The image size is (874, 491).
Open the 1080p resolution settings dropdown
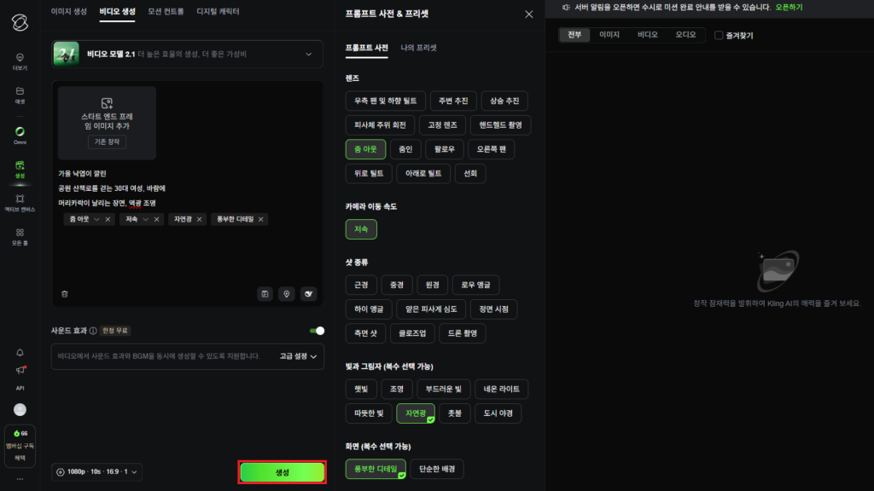click(x=96, y=471)
